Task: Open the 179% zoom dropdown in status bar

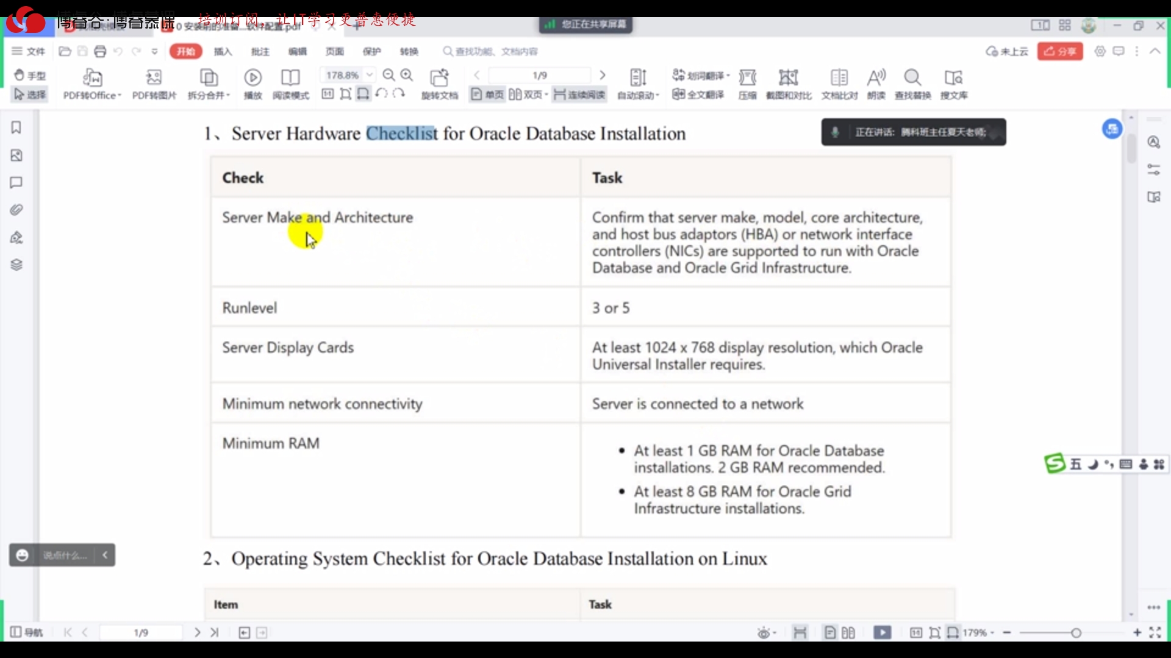Action: (979, 632)
